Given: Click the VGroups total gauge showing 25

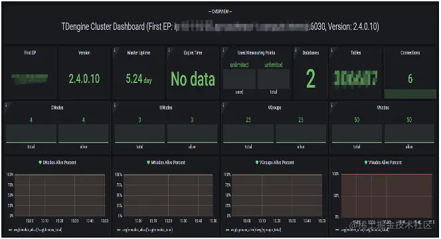Looking at the screenshot, I should tap(248, 133).
